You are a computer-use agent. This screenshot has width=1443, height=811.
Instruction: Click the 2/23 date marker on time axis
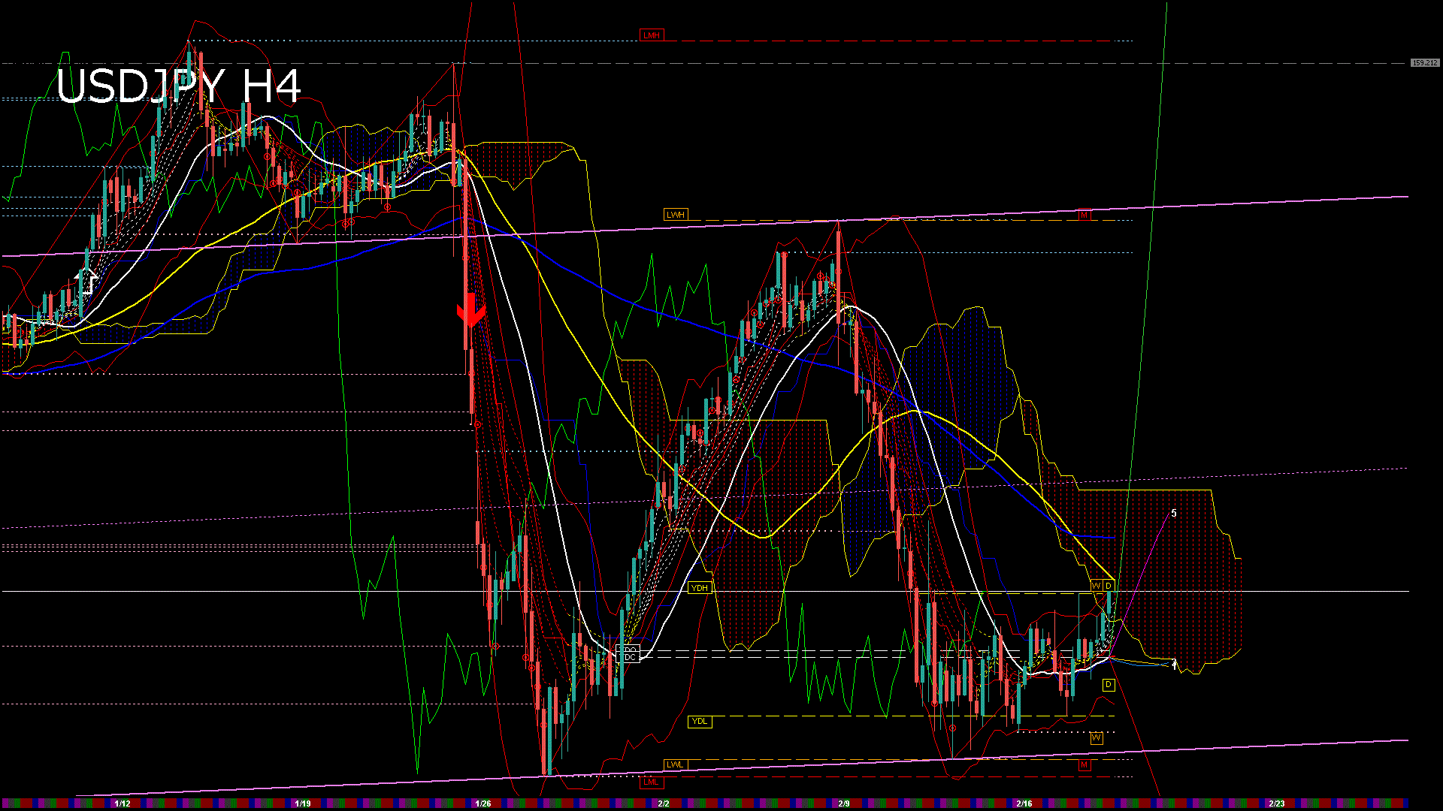click(x=1277, y=803)
